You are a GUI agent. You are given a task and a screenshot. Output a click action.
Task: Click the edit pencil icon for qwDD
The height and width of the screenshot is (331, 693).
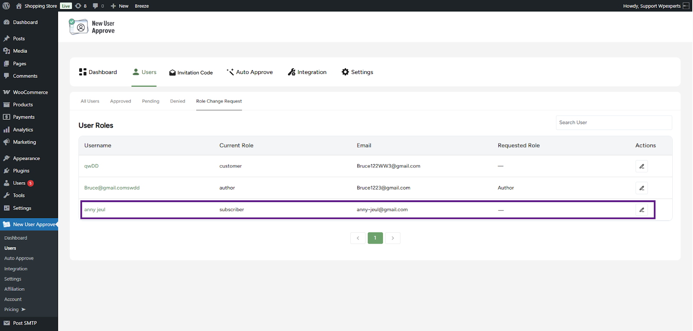pyautogui.click(x=641, y=166)
